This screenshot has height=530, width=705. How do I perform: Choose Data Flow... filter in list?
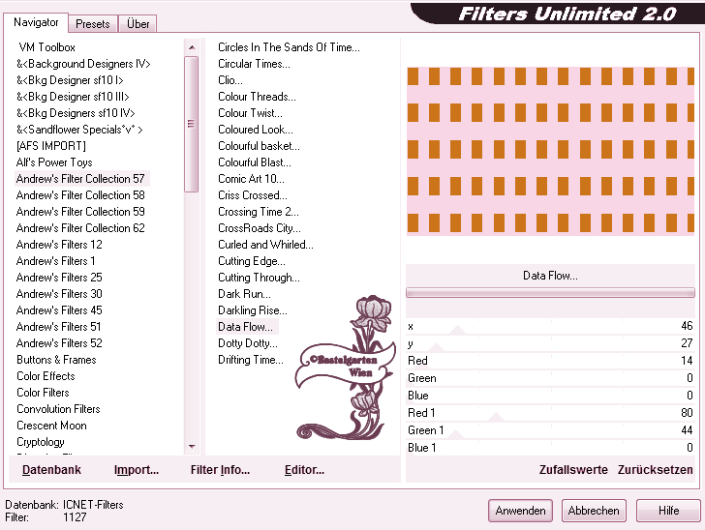pyautogui.click(x=247, y=327)
